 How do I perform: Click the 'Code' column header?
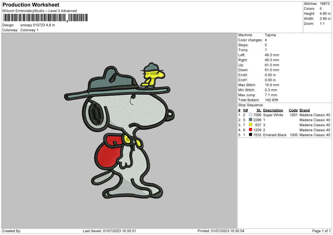[293, 110]
